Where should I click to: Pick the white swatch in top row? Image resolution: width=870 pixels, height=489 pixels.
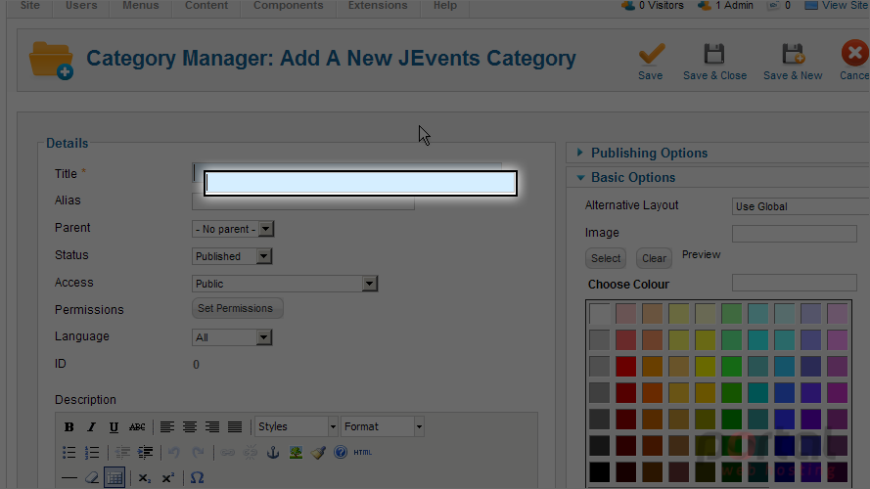tap(599, 313)
